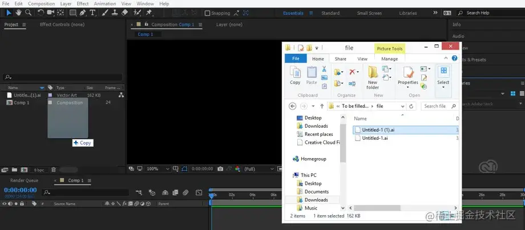Open the 100% magnification dropdown

(158, 169)
